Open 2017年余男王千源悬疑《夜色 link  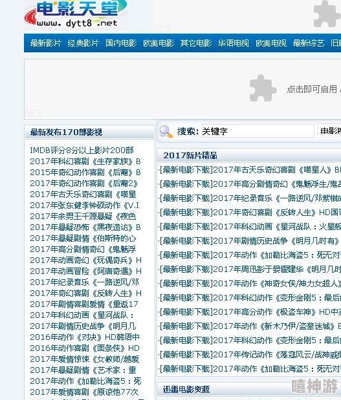coord(83,216)
